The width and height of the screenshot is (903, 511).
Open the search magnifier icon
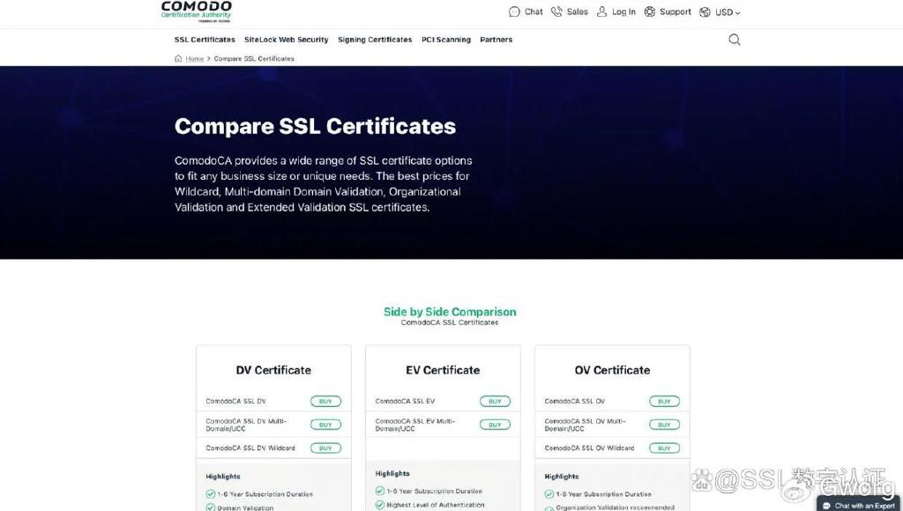pyautogui.click(x=735, y=39)
